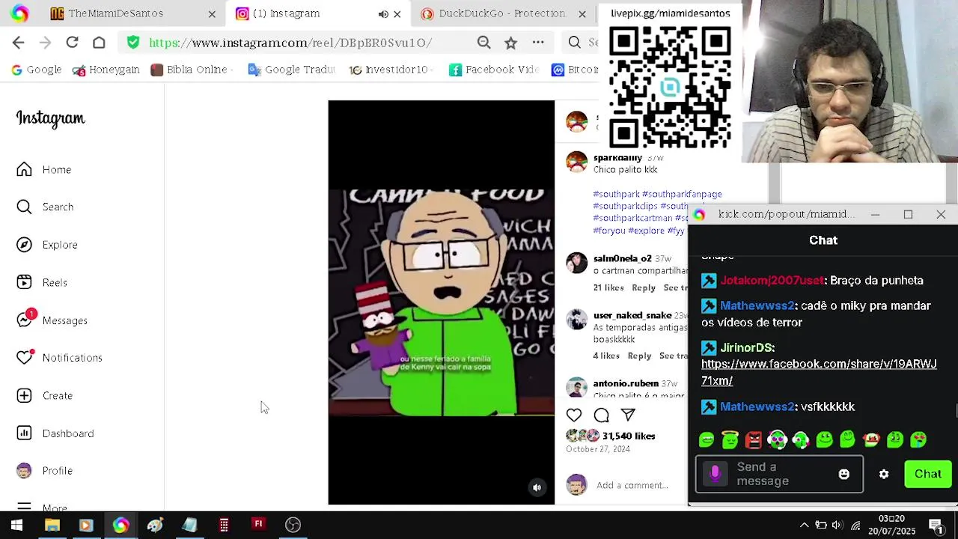Click the #southparkfanpage hashtag
Screen dimensions: 958x539
coord(683,195)
